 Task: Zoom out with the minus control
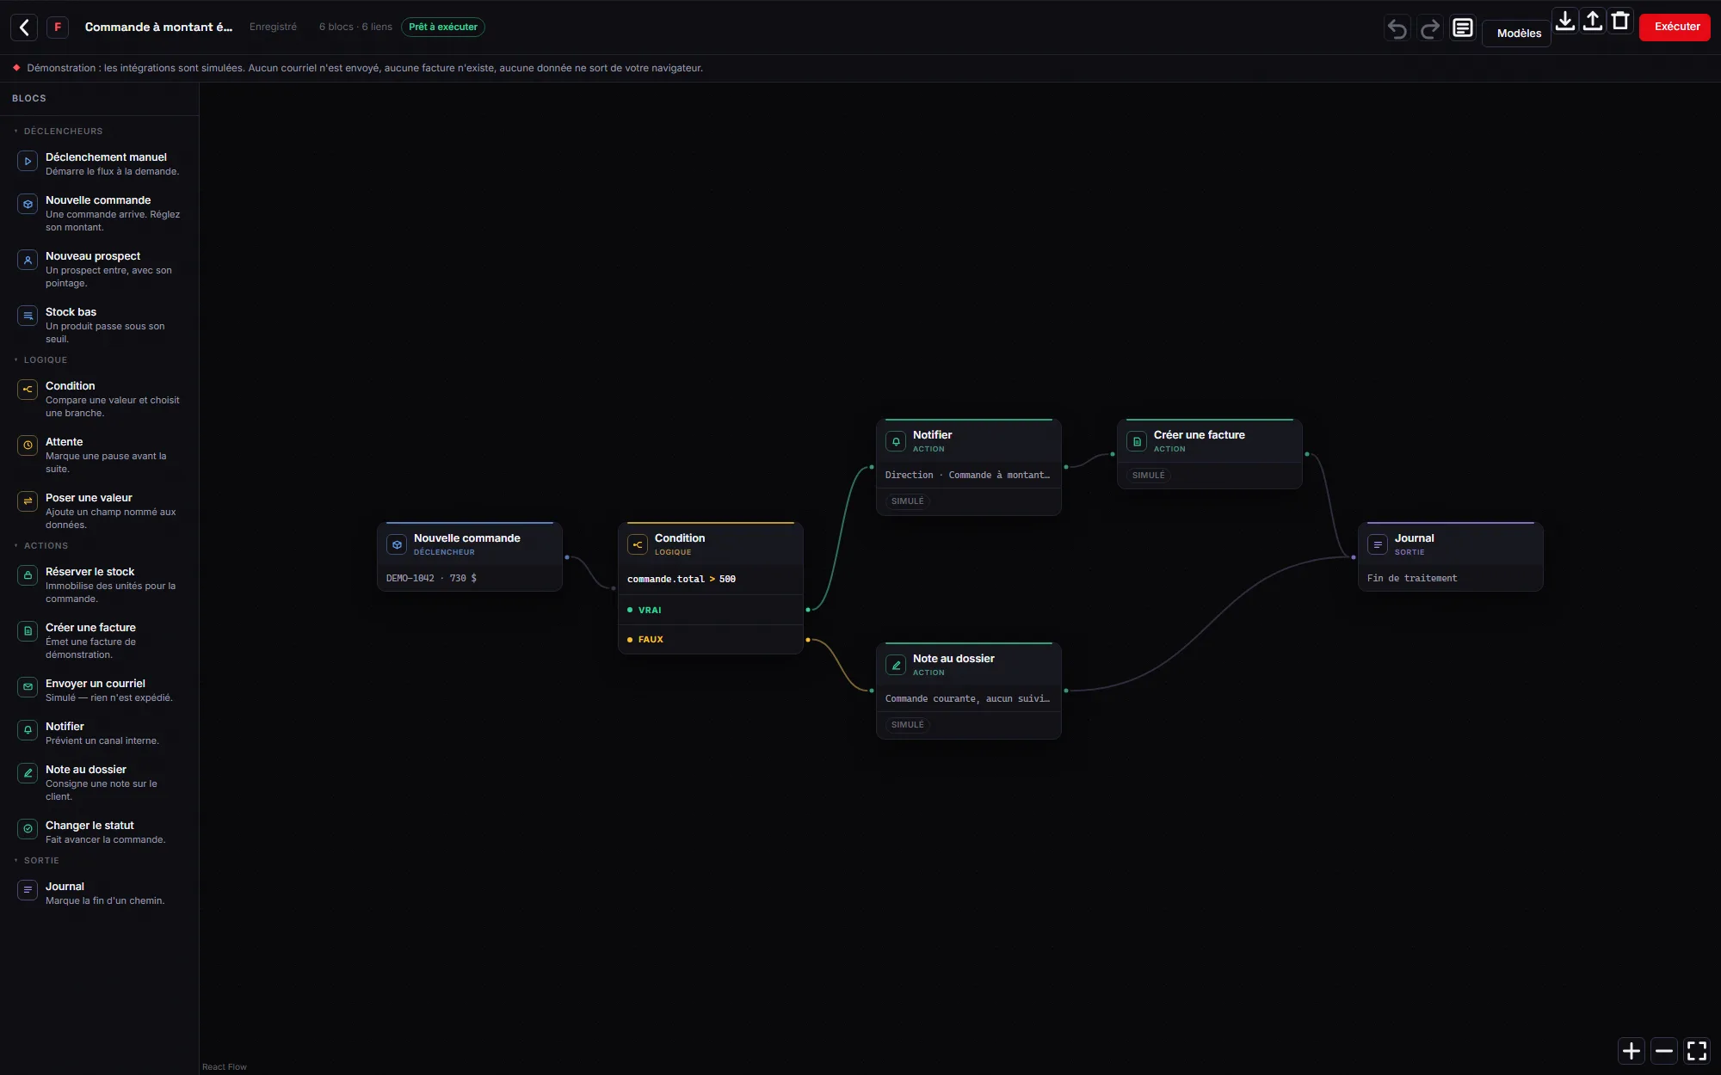tap(1664, 1050)
